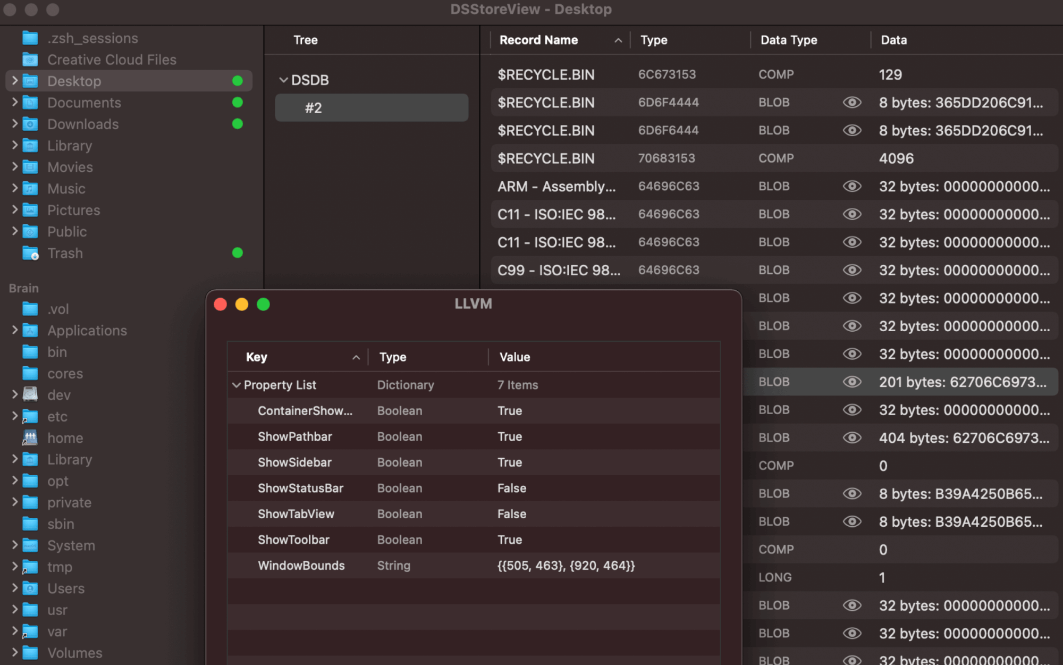Click the Music folder icon
This screenshot has height=665, width=1063.
pyautogui.click(x=30, y=189)
